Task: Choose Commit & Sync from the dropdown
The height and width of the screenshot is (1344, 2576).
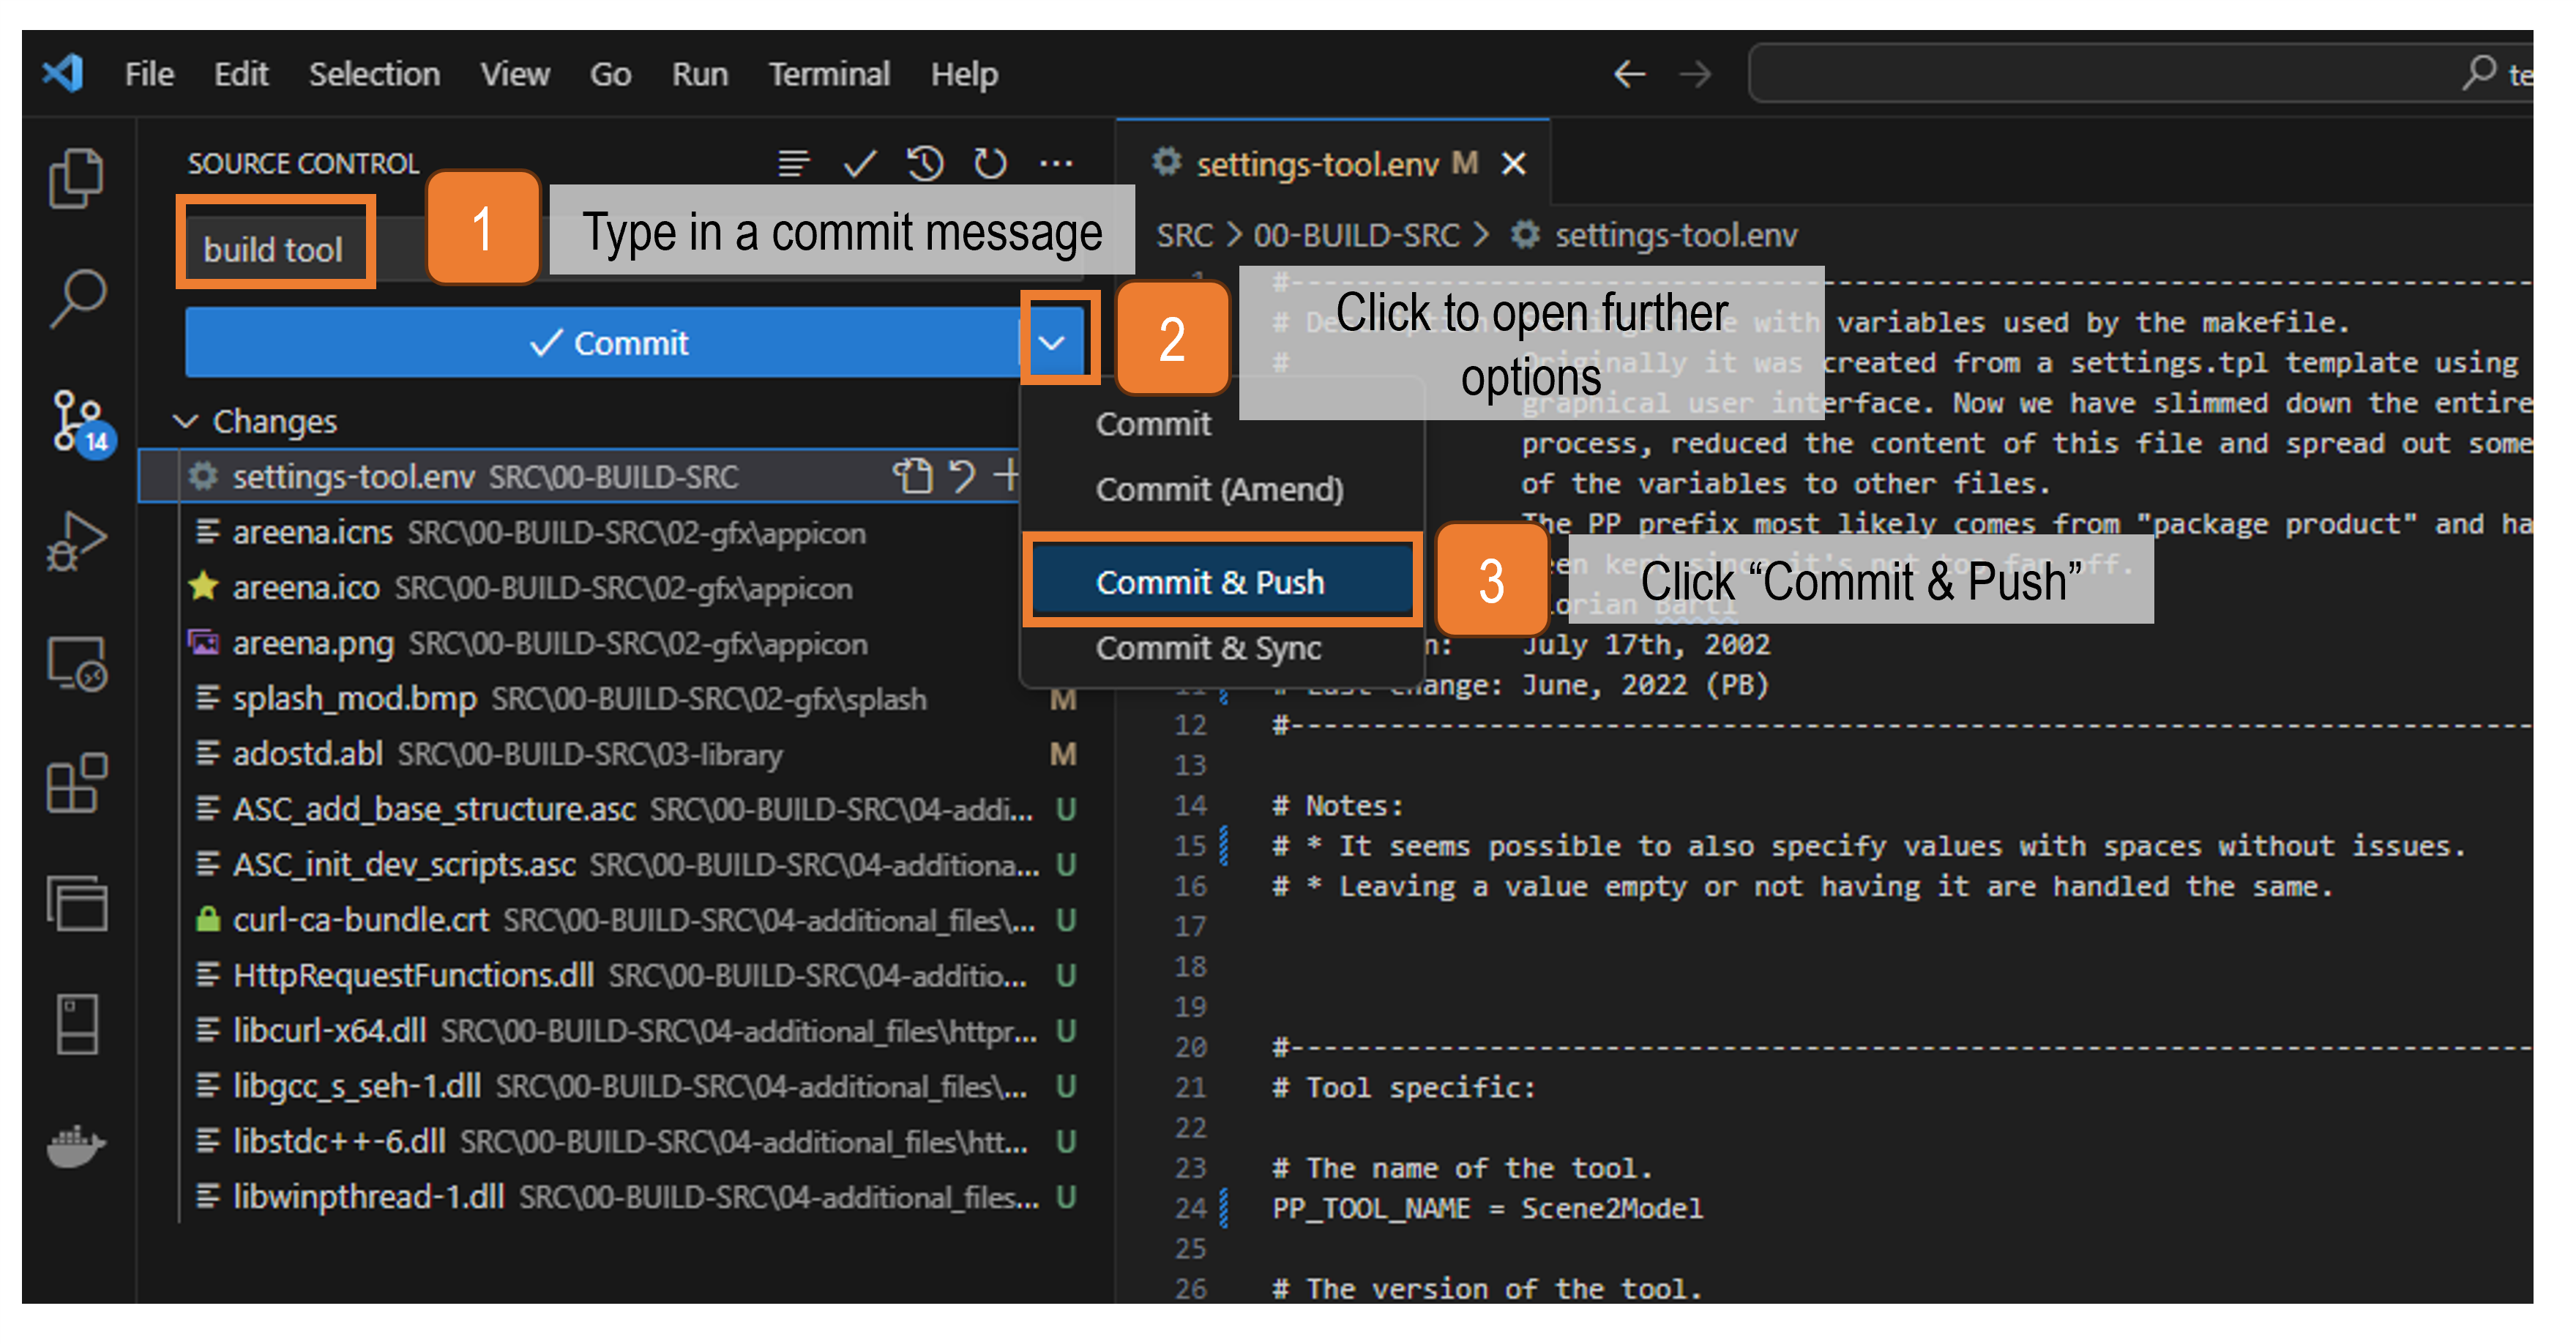Action: (x=1209, y=648)
